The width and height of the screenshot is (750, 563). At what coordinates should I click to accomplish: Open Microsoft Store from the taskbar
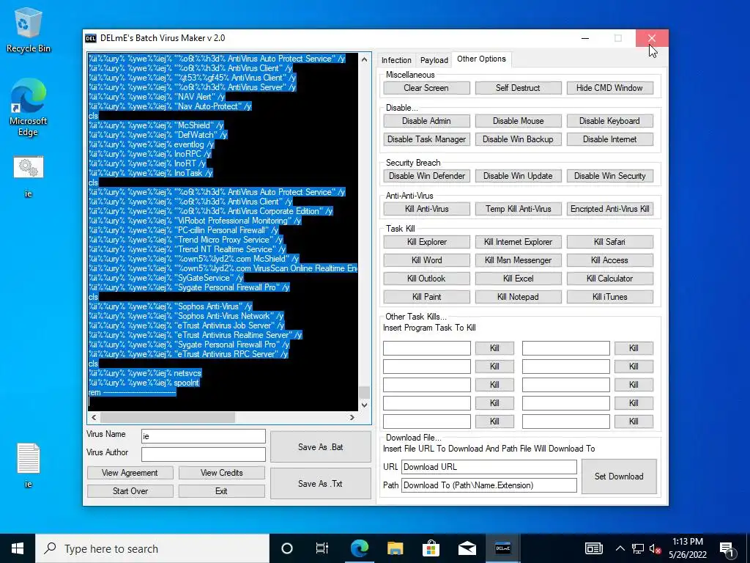(431, 548)
